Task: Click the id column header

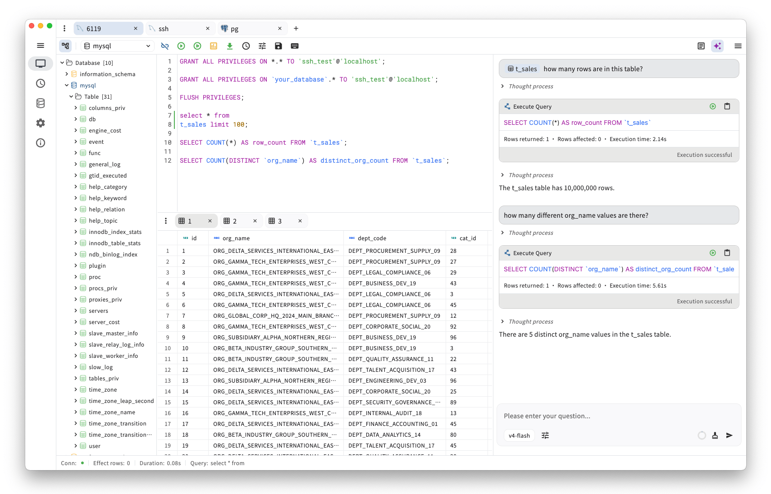Action: click(193, 238)
